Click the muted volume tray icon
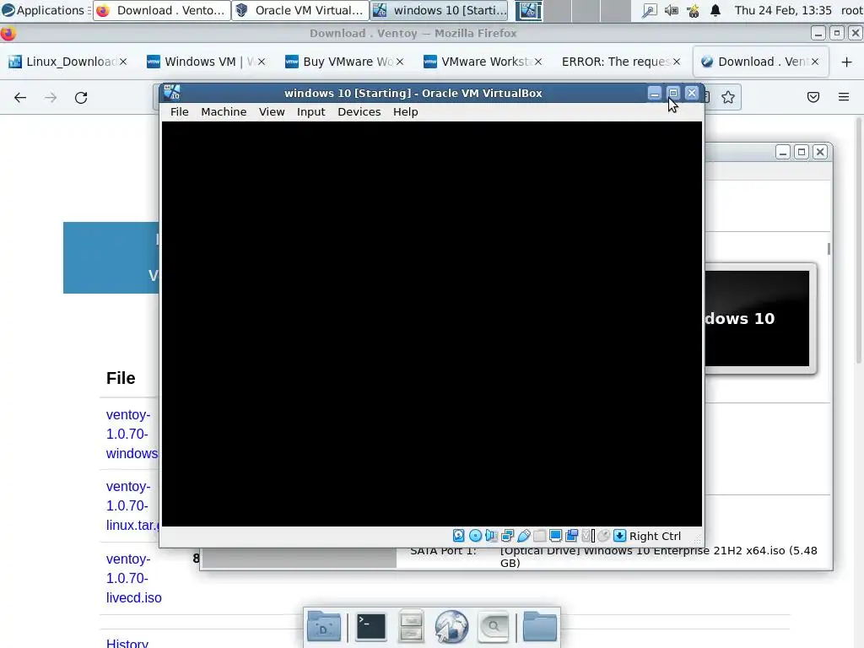 click(671, 10)
